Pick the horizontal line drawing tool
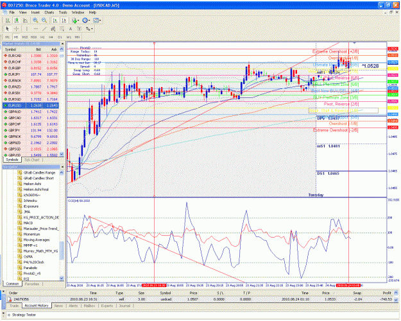This screenshot has width=401, height=321. 35,29
